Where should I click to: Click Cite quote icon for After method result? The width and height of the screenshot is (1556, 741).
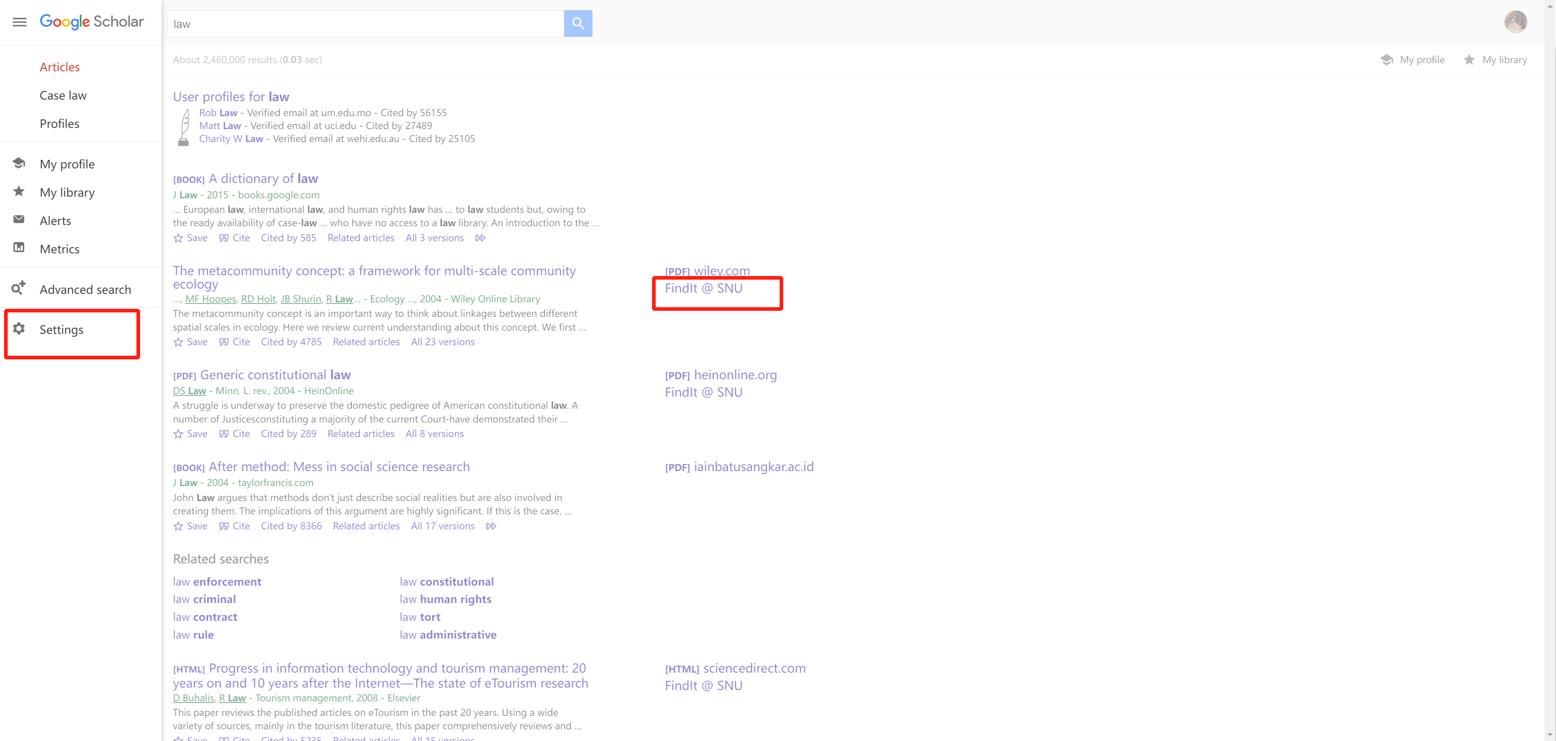(x=224, y=526)
